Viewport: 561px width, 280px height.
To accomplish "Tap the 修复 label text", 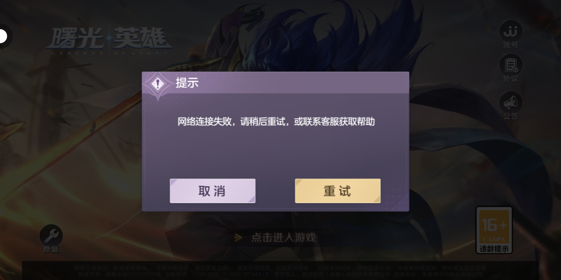I will pos(51,250).
